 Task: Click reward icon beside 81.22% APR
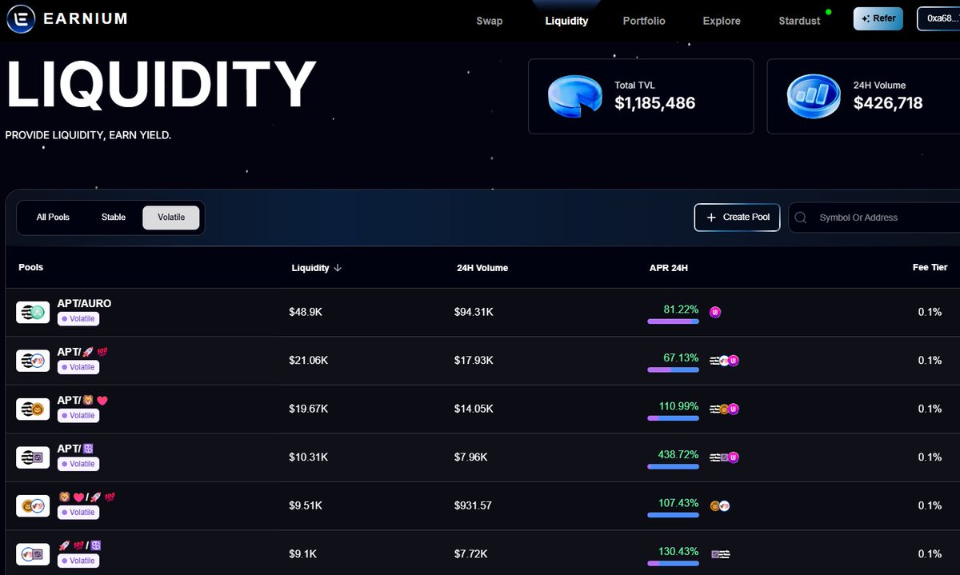[715, 312]
